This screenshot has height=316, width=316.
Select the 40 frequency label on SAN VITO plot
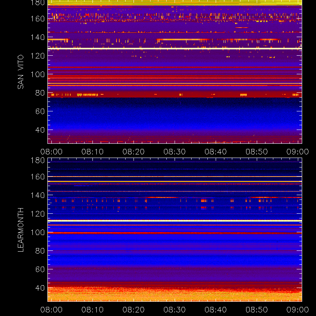[40, 130]
